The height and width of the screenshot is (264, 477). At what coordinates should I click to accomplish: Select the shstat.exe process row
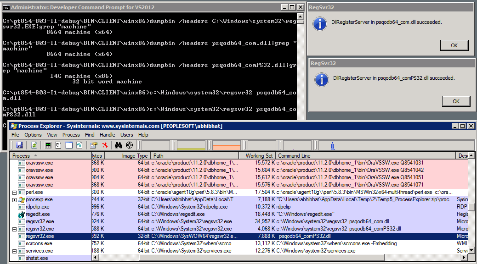pos(51,258)
